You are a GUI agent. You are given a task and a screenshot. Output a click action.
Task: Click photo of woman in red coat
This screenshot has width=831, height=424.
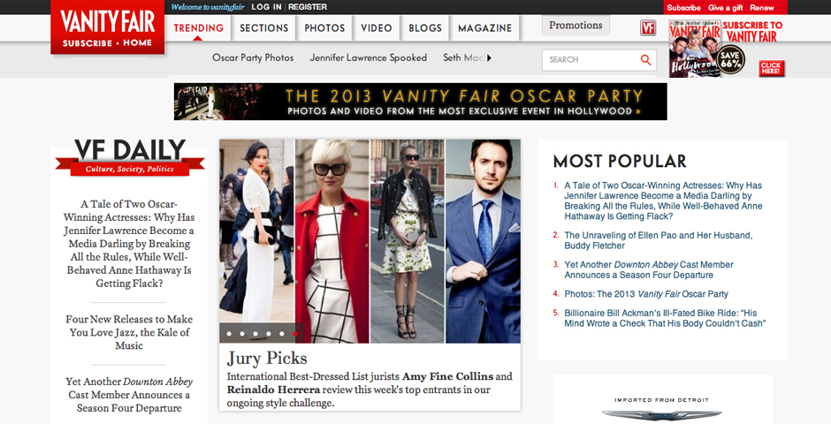(332, 241)
